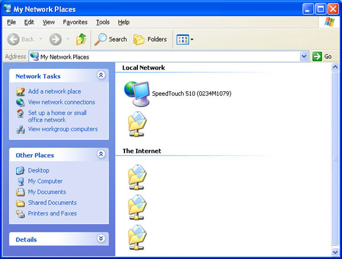Select the first network folder under The Internet
The width and height of the screenshot is (342, 259).
(x=137, y=177)
